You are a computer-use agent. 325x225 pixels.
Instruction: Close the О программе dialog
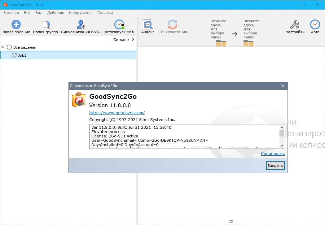283,86
